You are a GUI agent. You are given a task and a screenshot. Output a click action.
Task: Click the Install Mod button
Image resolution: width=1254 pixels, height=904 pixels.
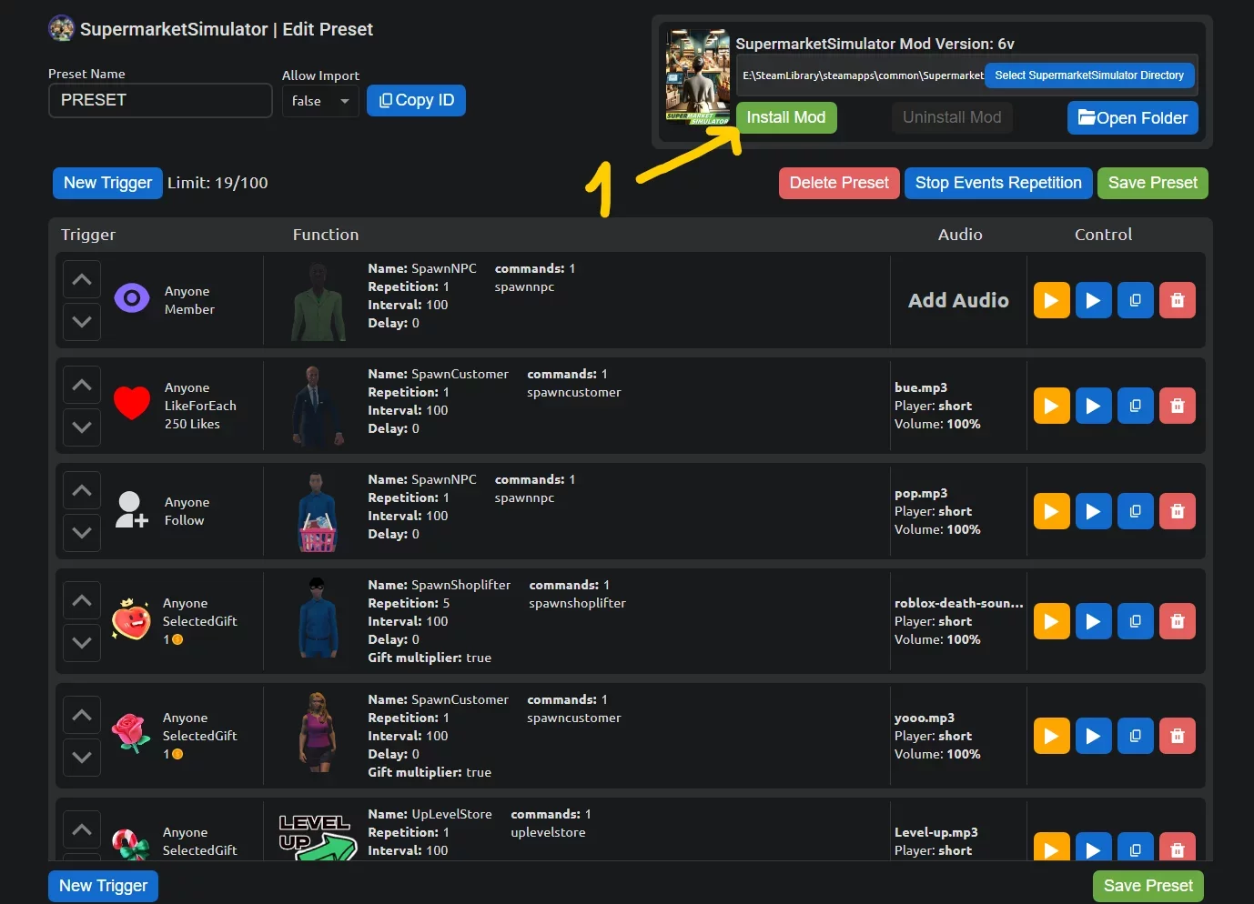coord(786,117)
